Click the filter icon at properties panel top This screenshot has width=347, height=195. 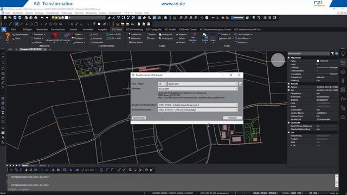(332, 54)
